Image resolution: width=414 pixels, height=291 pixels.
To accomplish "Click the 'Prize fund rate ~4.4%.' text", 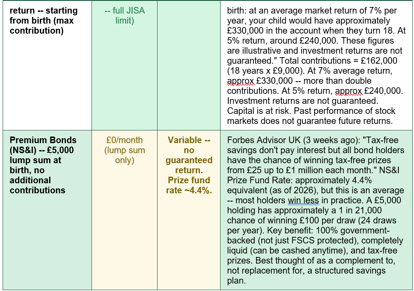I will coord(189,185).
